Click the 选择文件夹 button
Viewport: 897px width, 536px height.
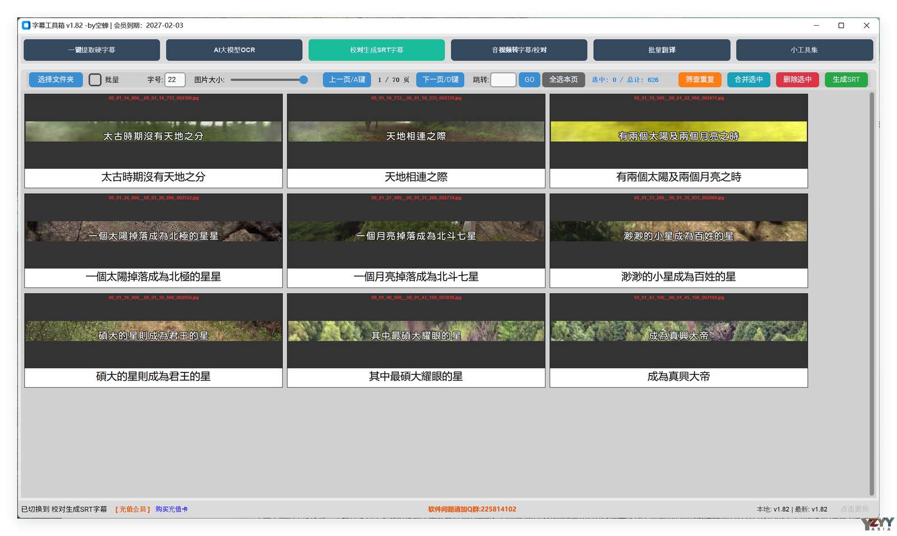pyautogui.click(x=56, y=80)
